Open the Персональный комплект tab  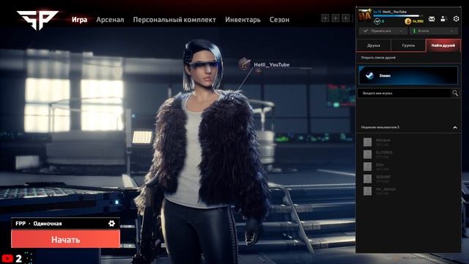pyautogui.click(x=174, y=20)
